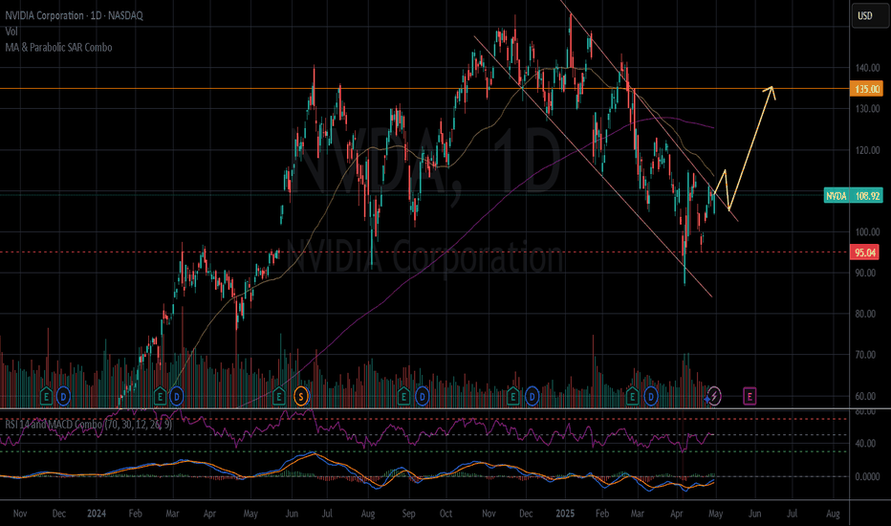Open the dividend marker in March 2025
This screenshot has width=891, height=526.
[651, 396]
